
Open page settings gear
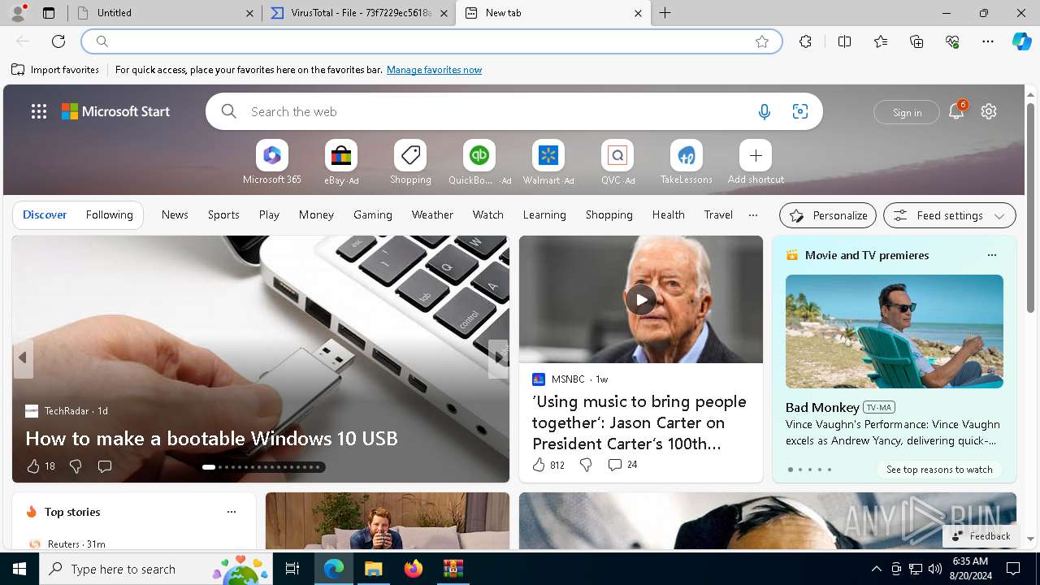pos(989,111)
